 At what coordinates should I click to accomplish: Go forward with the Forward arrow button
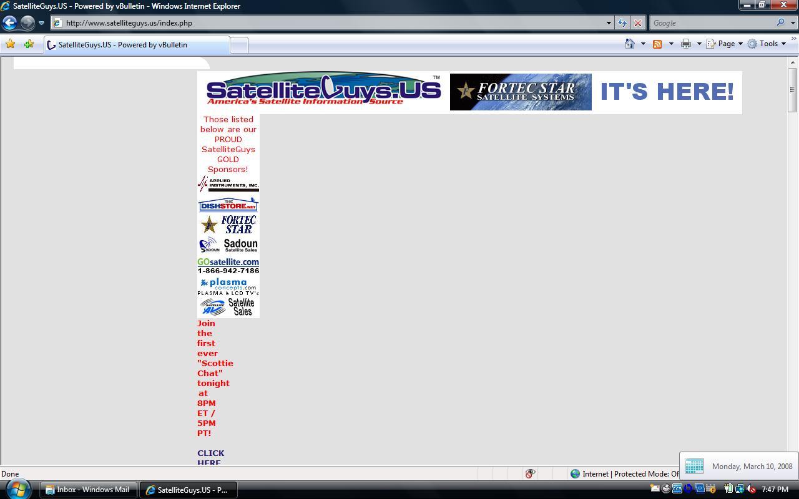coord(27,22)
